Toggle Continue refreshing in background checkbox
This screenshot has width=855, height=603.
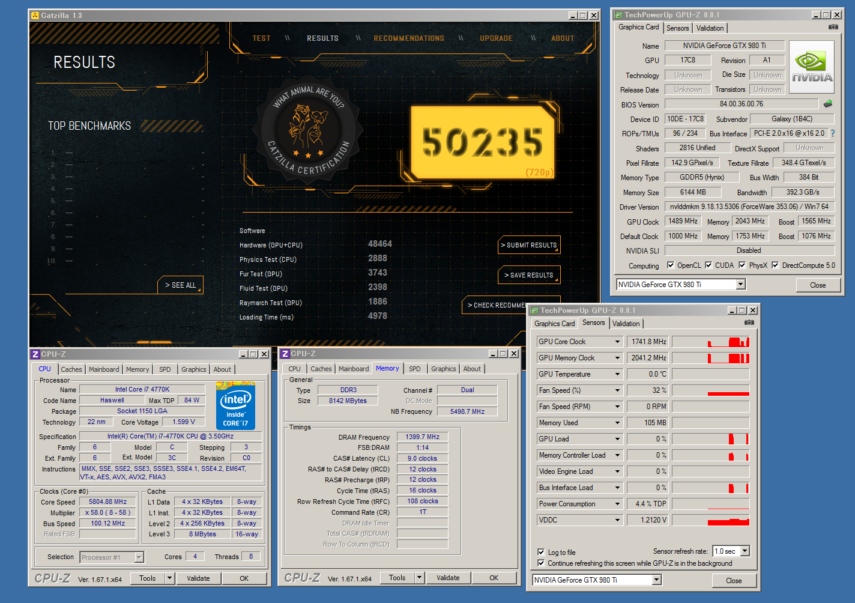[x=541, y=563]
